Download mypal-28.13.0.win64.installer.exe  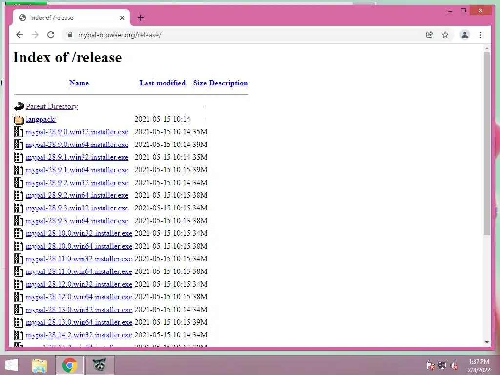pos(79,322)
